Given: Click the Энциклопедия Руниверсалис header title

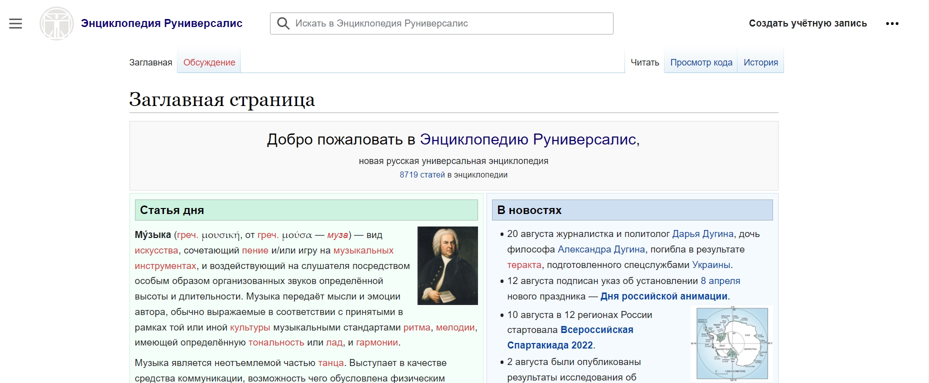Looking at the screenshot, I should click(161, 23).
